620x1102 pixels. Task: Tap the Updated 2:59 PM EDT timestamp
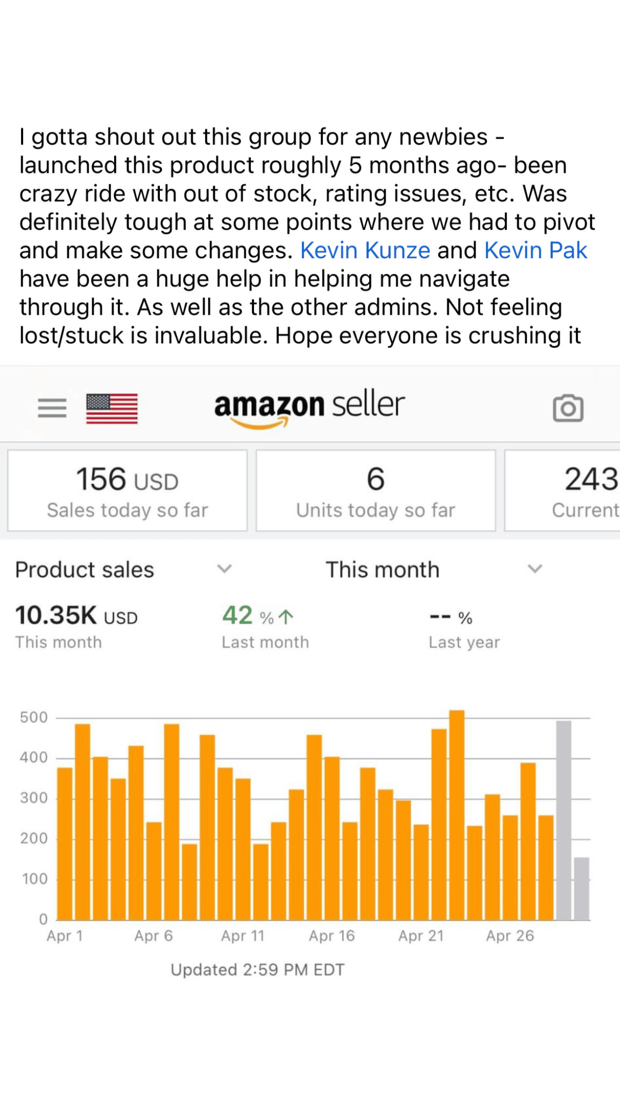[257, 970]
